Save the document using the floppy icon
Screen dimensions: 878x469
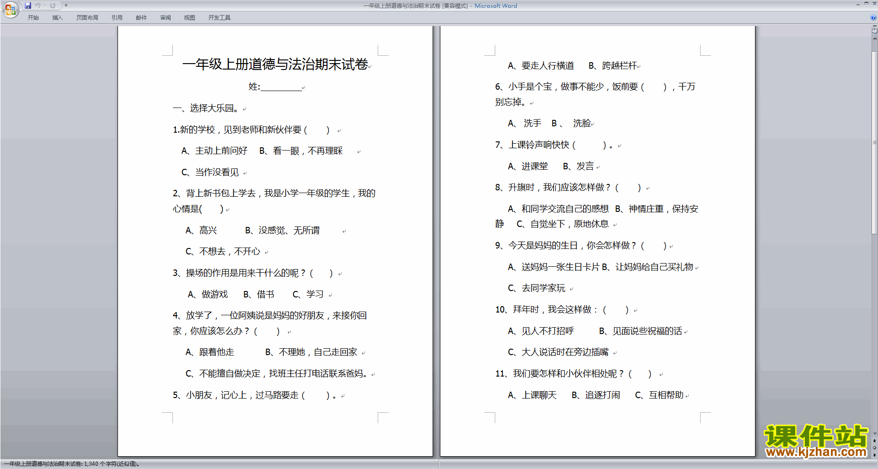(28, 5)
